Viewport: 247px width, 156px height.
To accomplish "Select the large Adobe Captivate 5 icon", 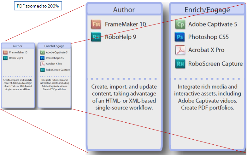I will (180, 25).
